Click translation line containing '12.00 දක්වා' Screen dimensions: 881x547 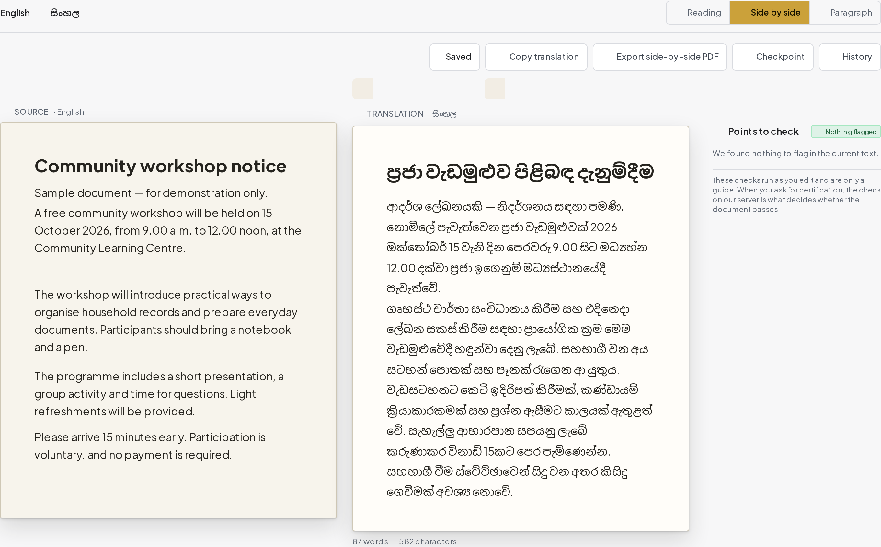click(x=496, y=268)
